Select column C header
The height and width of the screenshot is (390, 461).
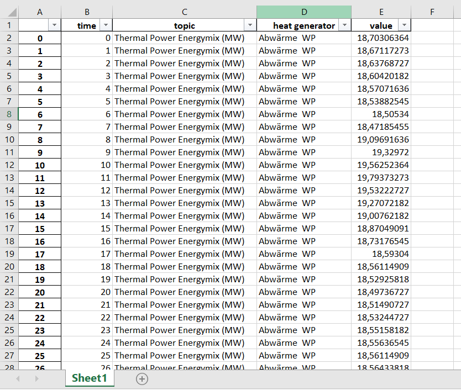click(x=184, y=12)
